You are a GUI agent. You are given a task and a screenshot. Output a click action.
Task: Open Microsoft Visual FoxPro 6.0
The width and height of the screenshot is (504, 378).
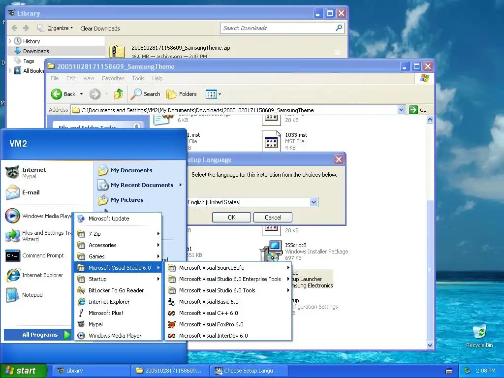tap(228, 324)
